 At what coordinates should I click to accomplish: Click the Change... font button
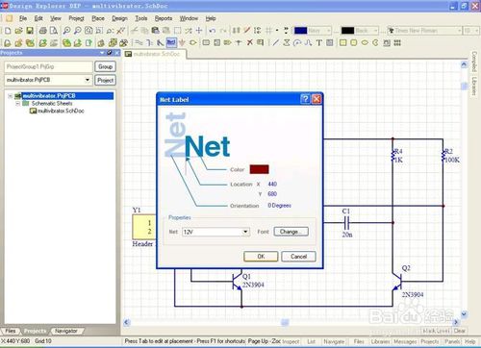tap(291, 232)
